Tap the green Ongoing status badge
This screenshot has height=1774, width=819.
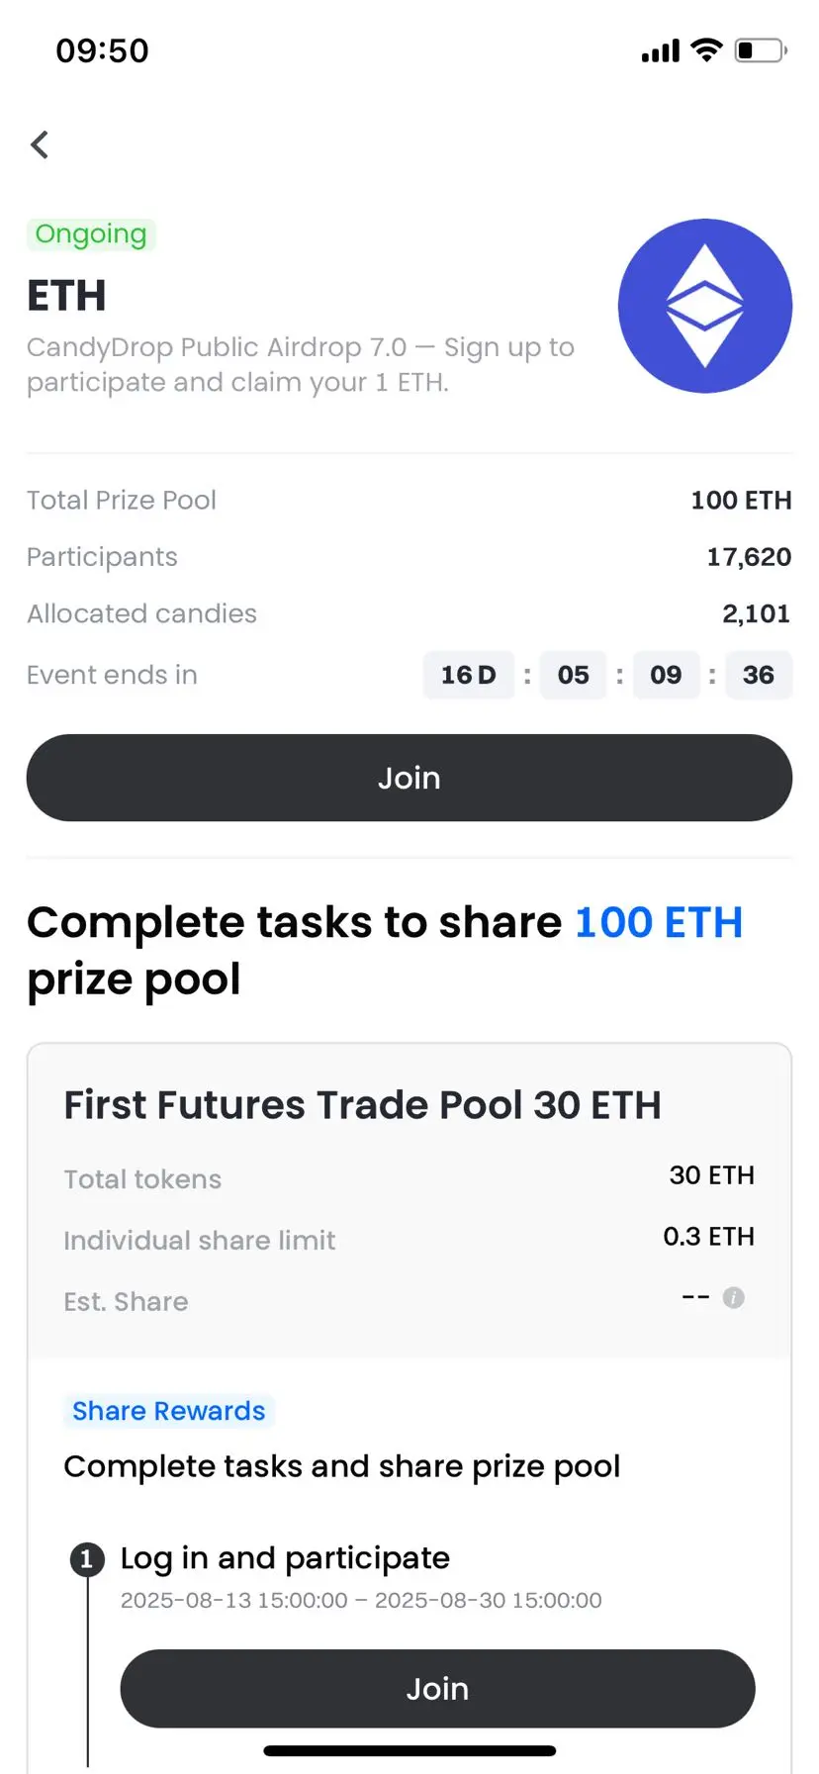tap(91, 234)
